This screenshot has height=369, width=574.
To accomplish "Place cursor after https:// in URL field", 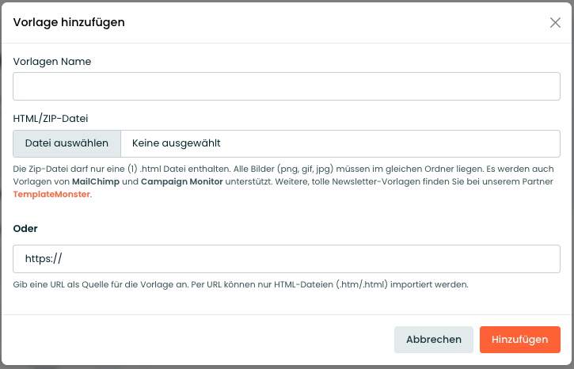I will pos(63,259).
